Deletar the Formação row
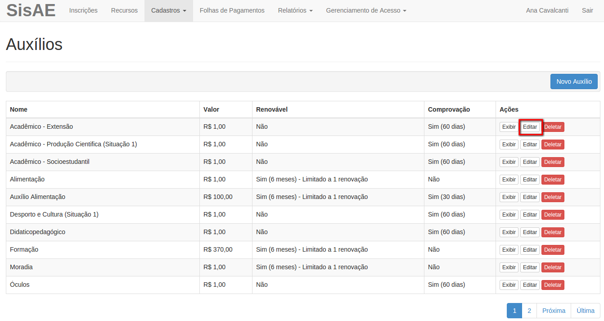 553,250
